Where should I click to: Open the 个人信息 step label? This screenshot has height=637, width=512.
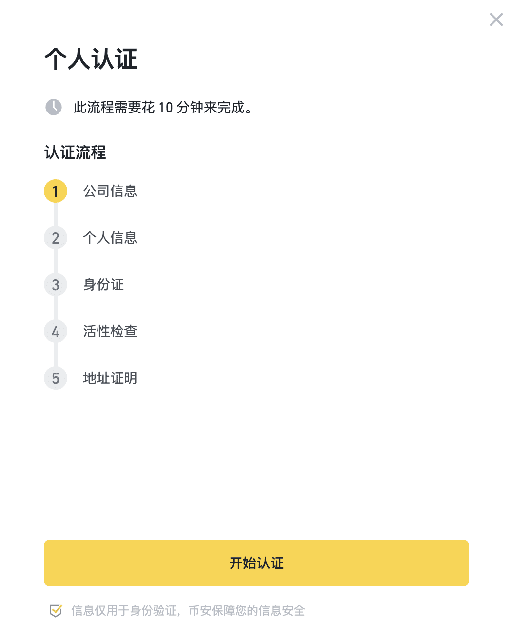[x=110, y=238]
